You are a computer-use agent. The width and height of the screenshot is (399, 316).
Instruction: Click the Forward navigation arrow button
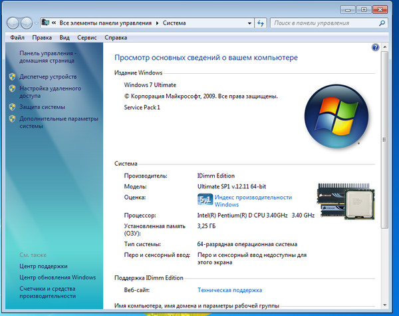tap(27, 23)
